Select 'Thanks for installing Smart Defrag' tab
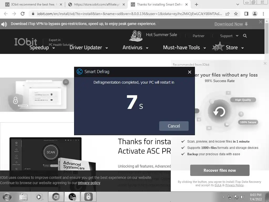The image size is (269, 202). click(x=159, y=4)
